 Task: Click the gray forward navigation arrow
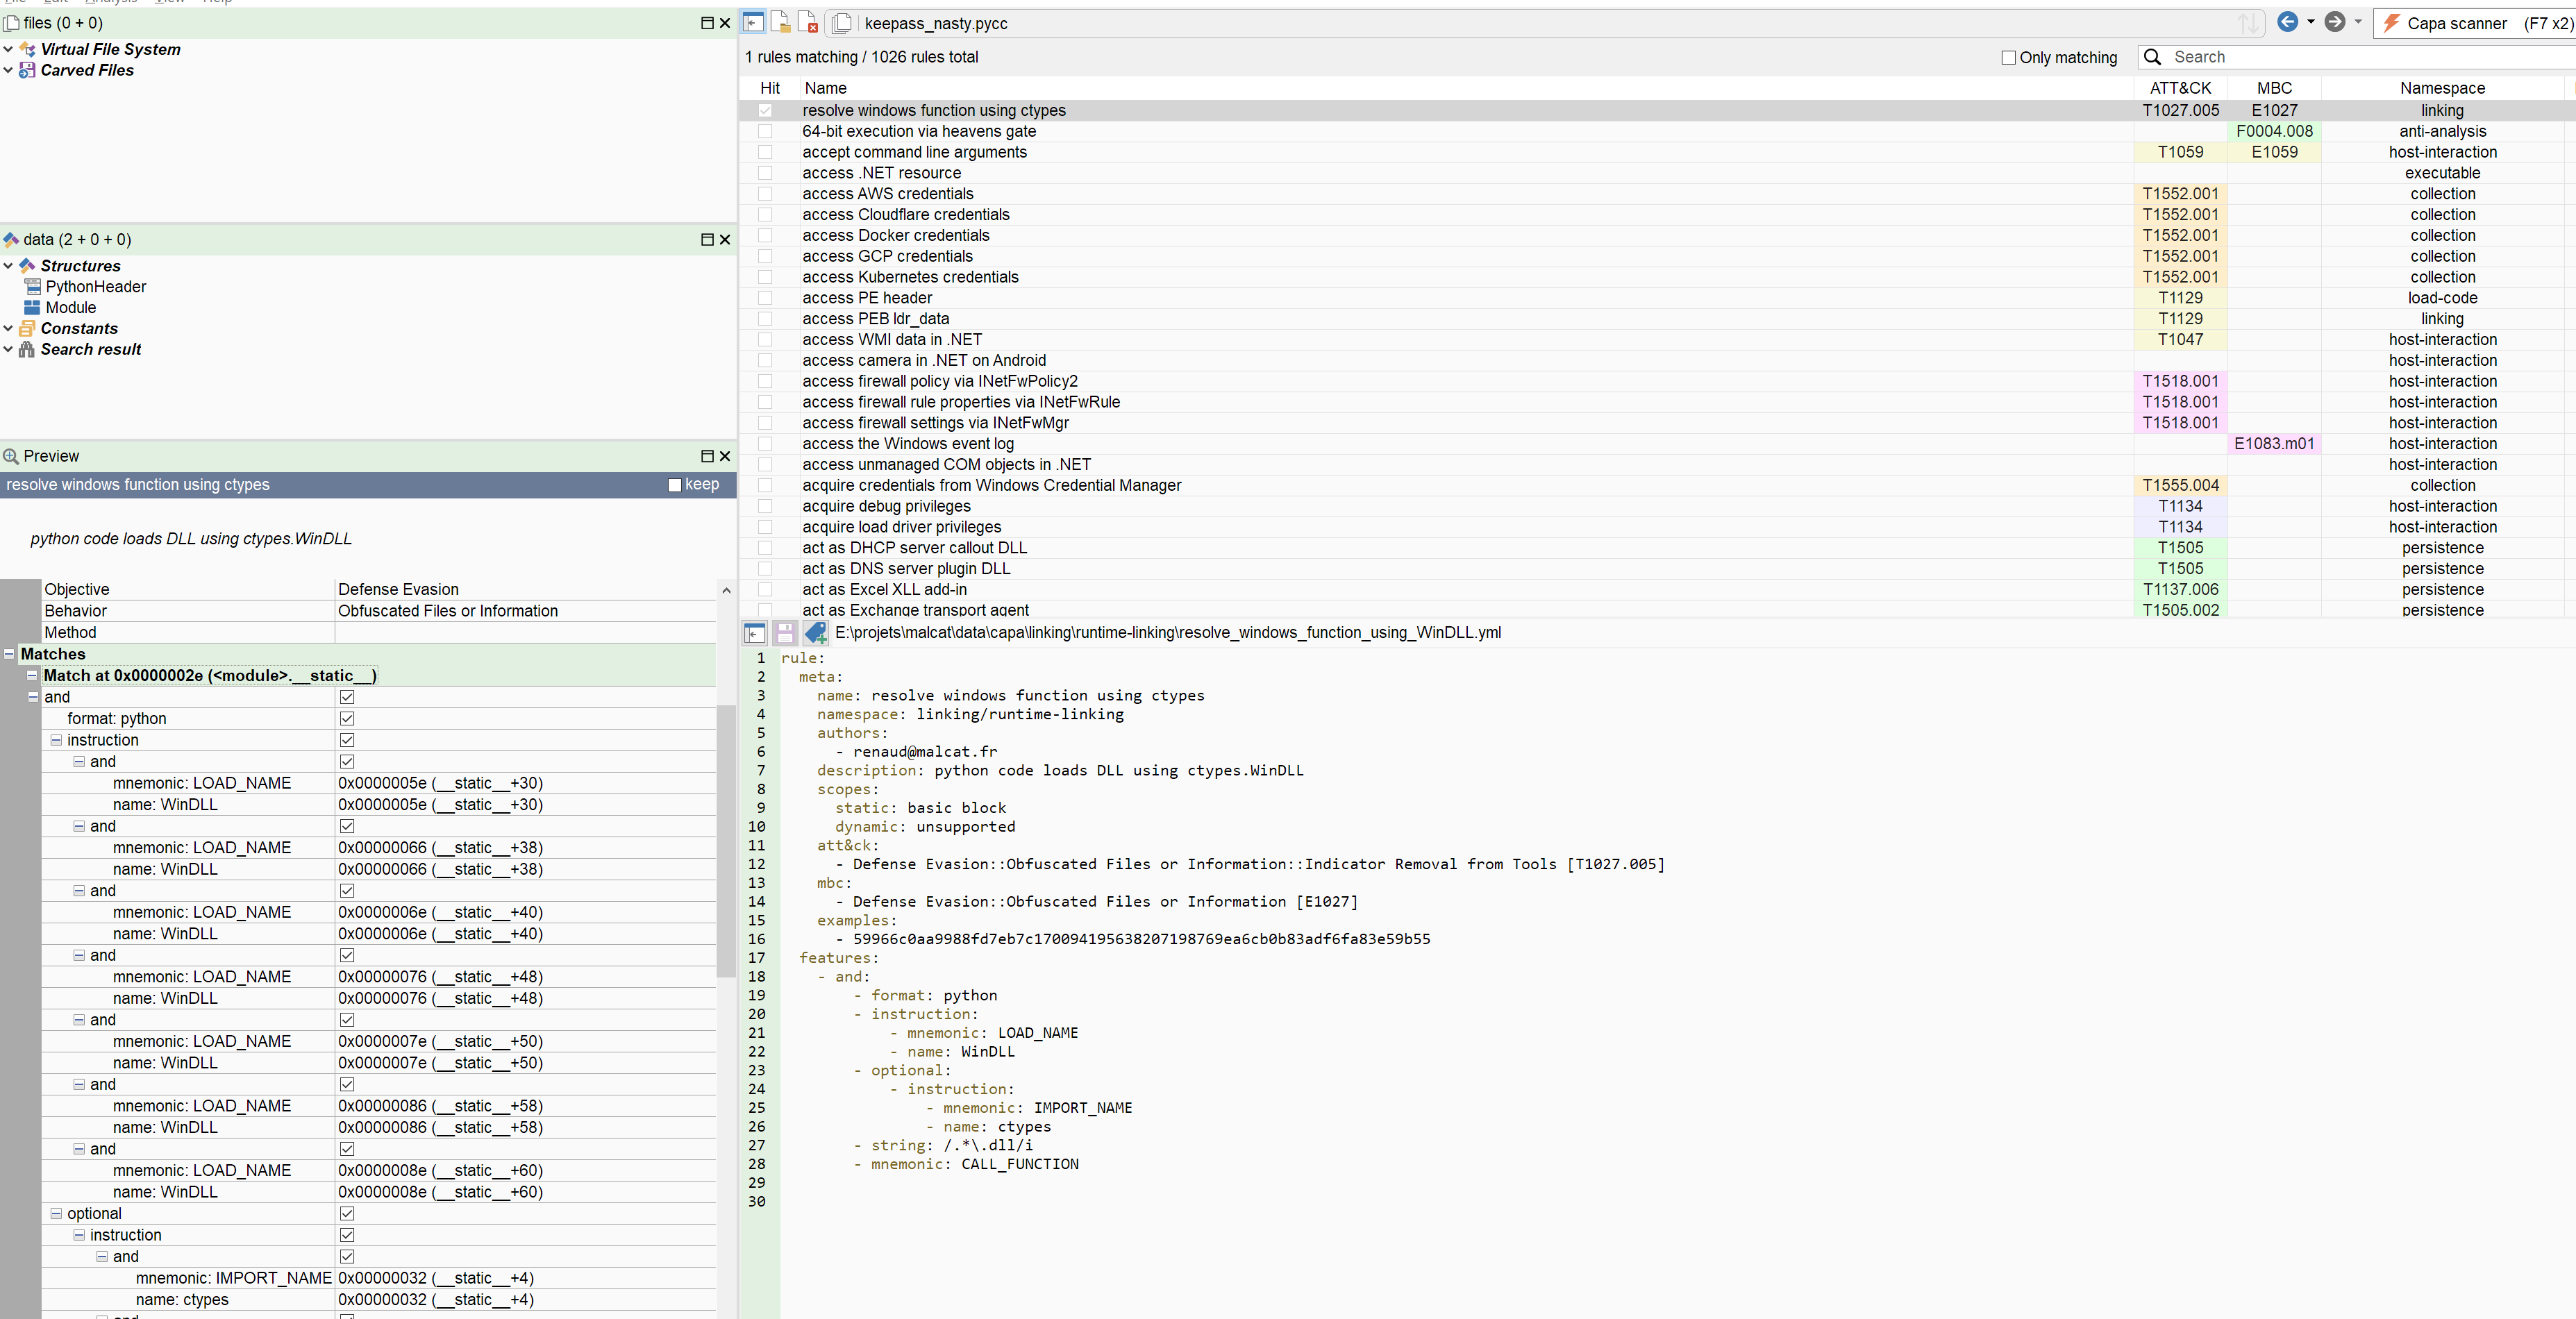point(2334,22)
